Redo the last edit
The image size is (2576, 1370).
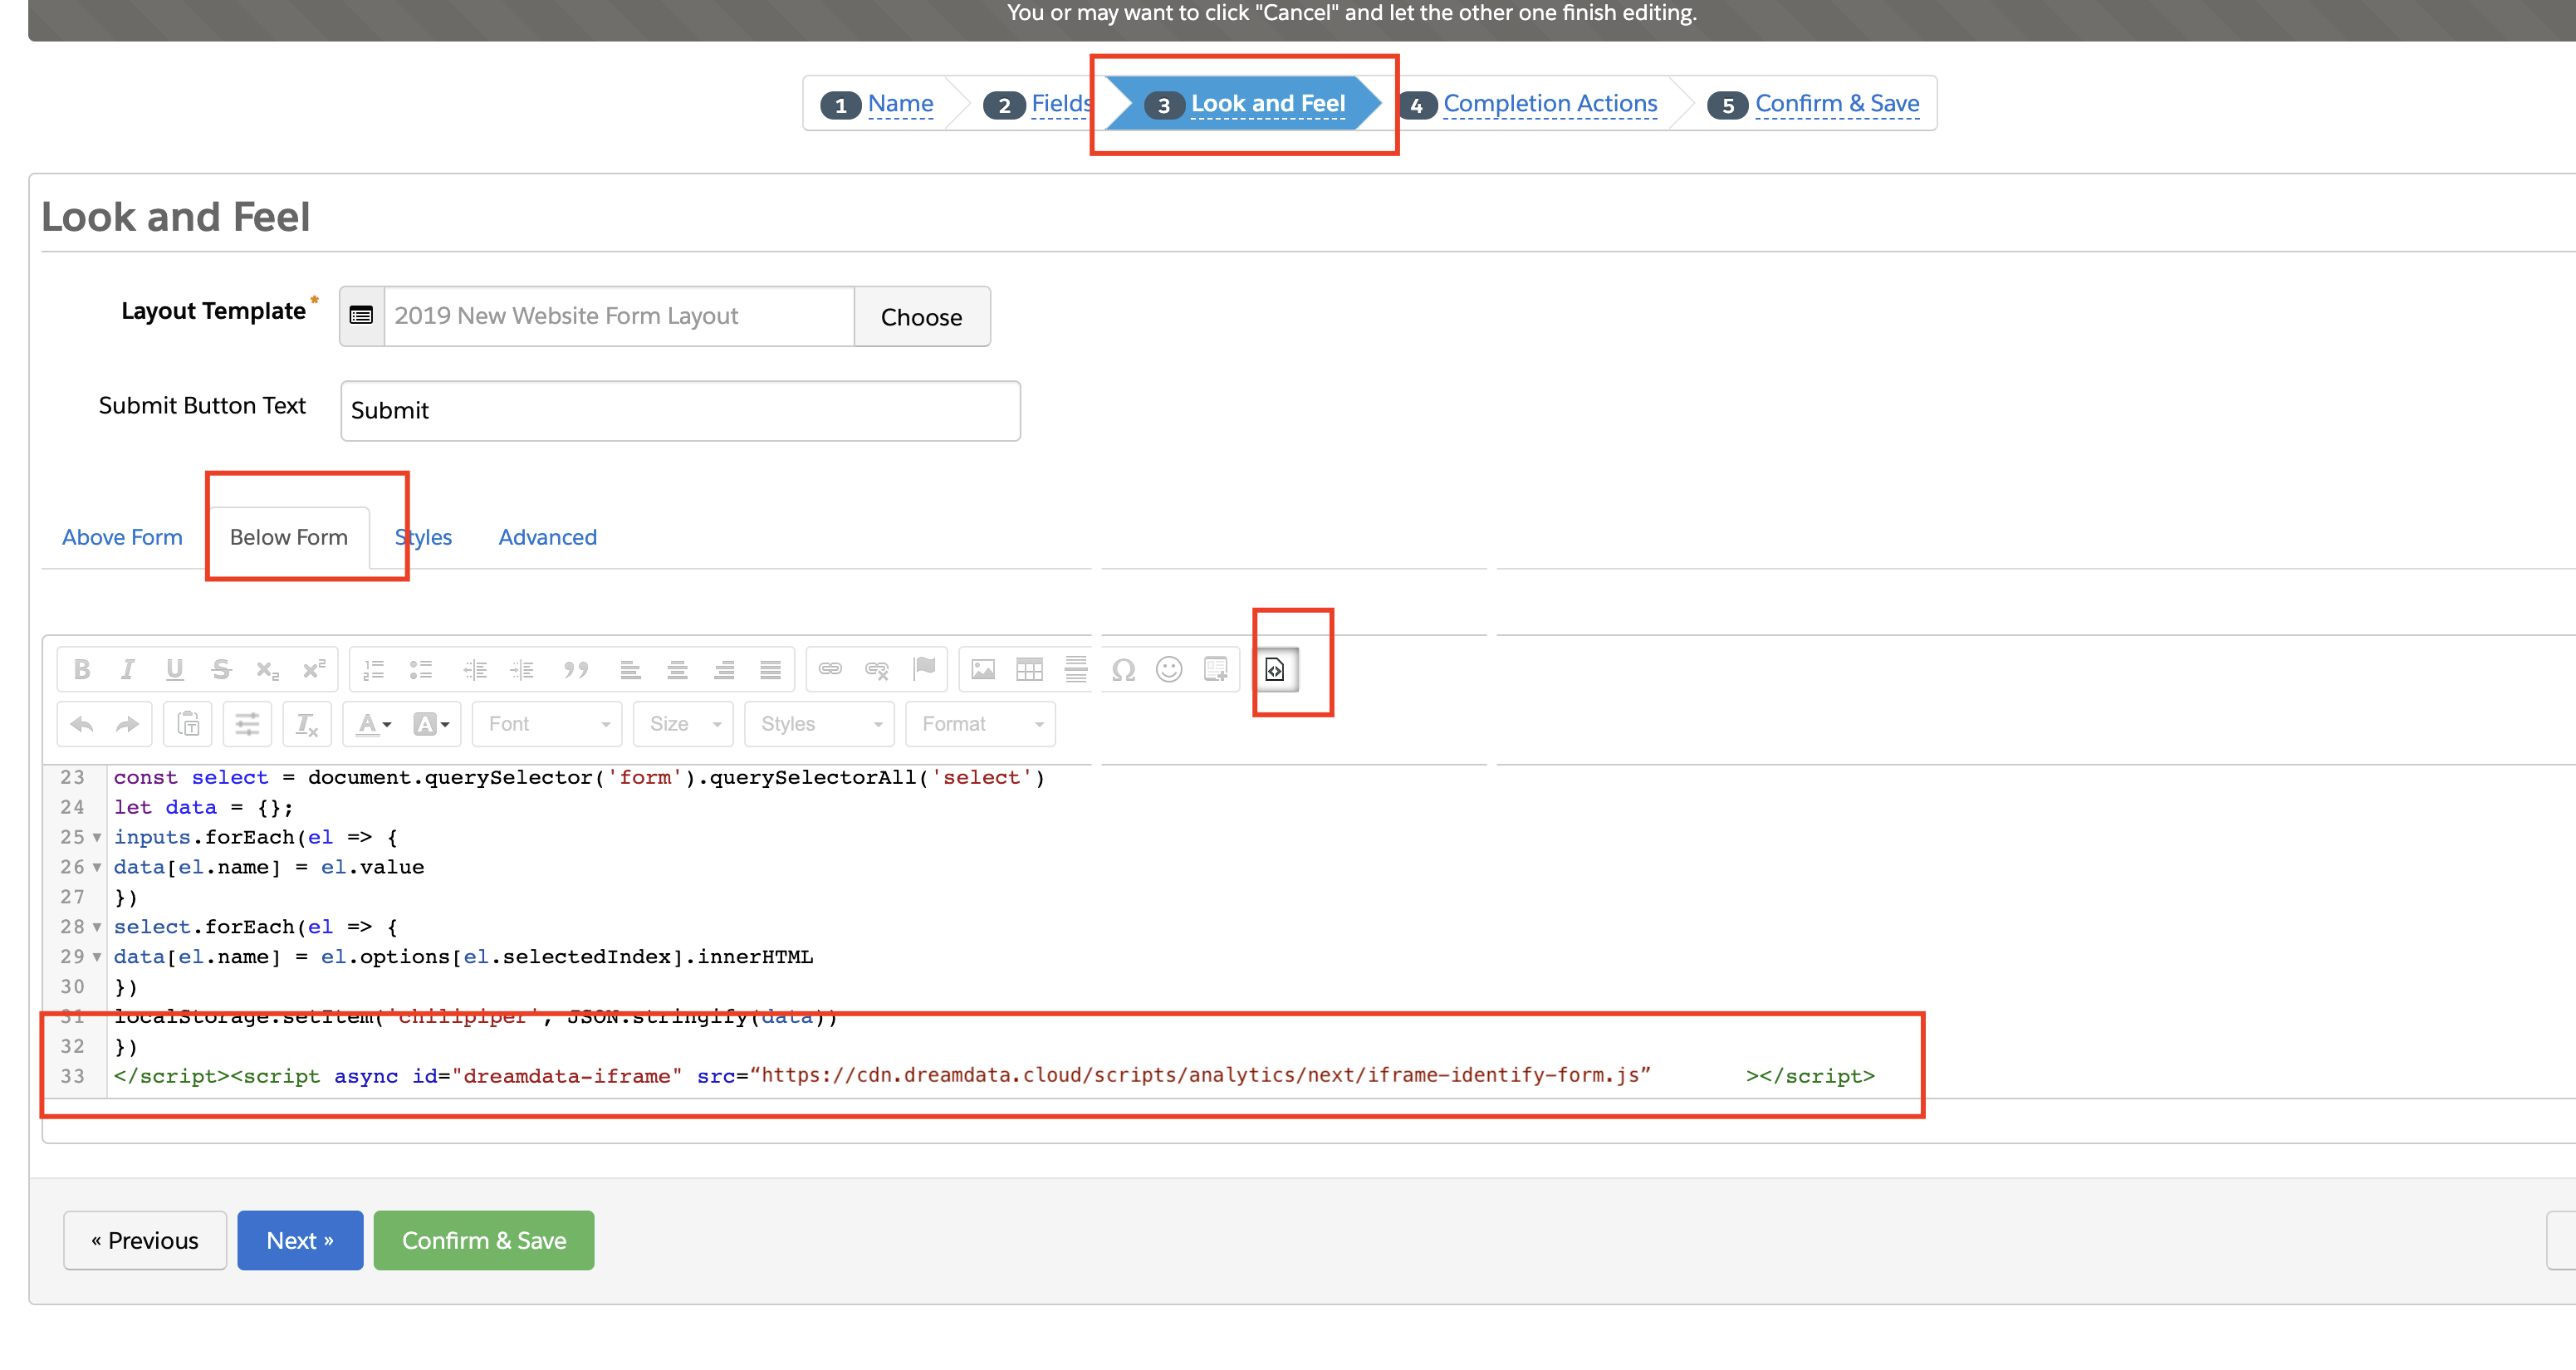(x=127, y=724)
